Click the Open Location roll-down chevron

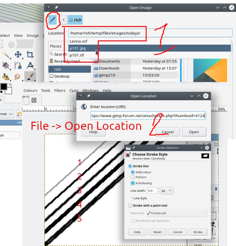(x=192, y=96)
